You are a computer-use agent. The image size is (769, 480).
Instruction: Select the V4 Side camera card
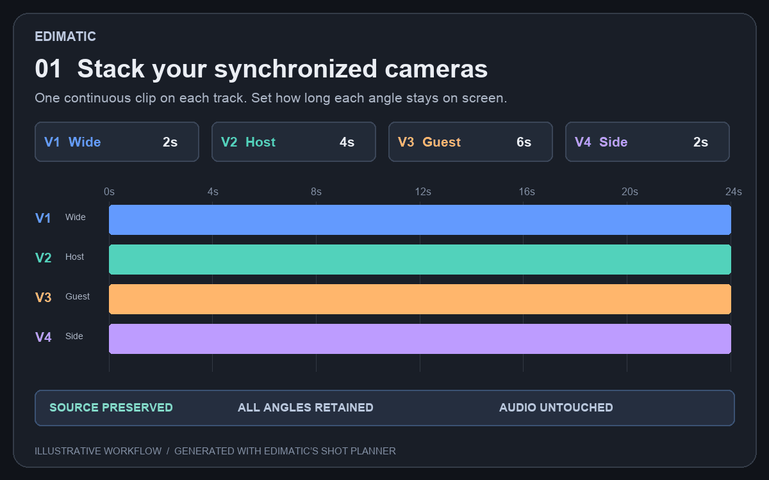click(647, 141)
